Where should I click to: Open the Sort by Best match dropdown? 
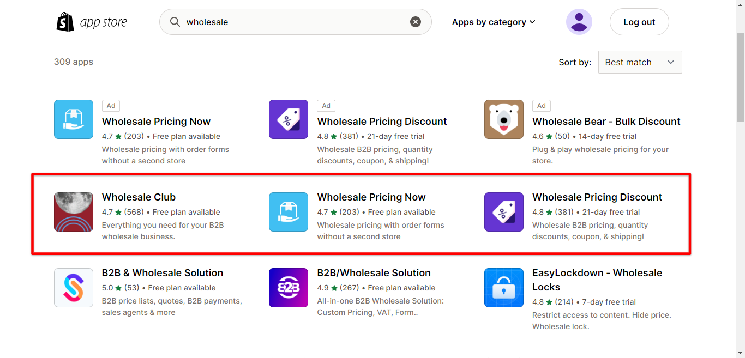640,62
